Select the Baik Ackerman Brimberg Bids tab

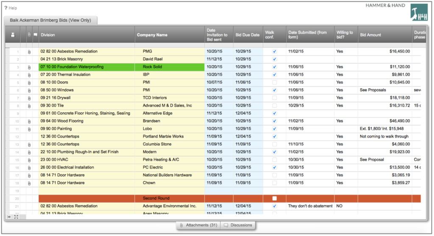(x=50, y=20)
